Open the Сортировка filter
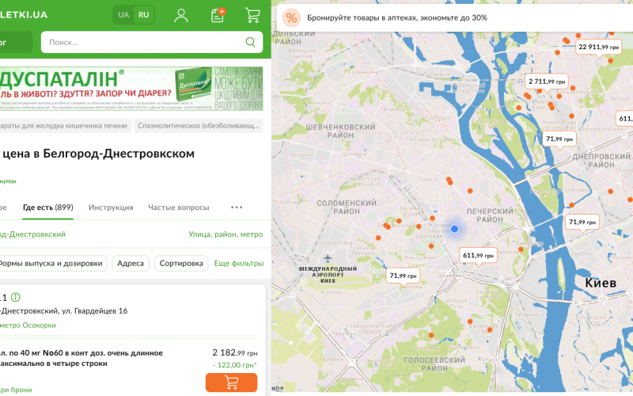The height and width of the screenshot is (396, 633). click(x=180, y=263)
